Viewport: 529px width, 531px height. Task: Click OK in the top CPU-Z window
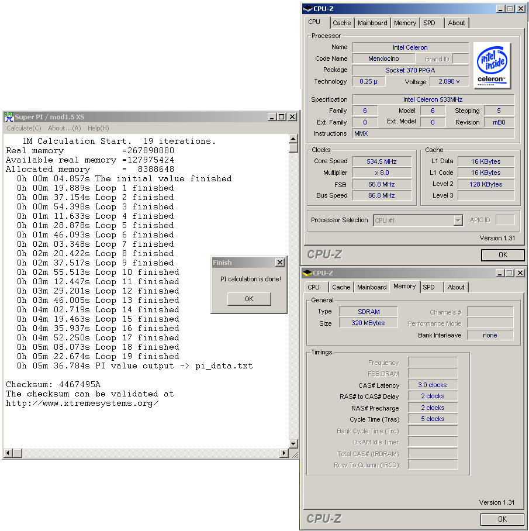503,254
